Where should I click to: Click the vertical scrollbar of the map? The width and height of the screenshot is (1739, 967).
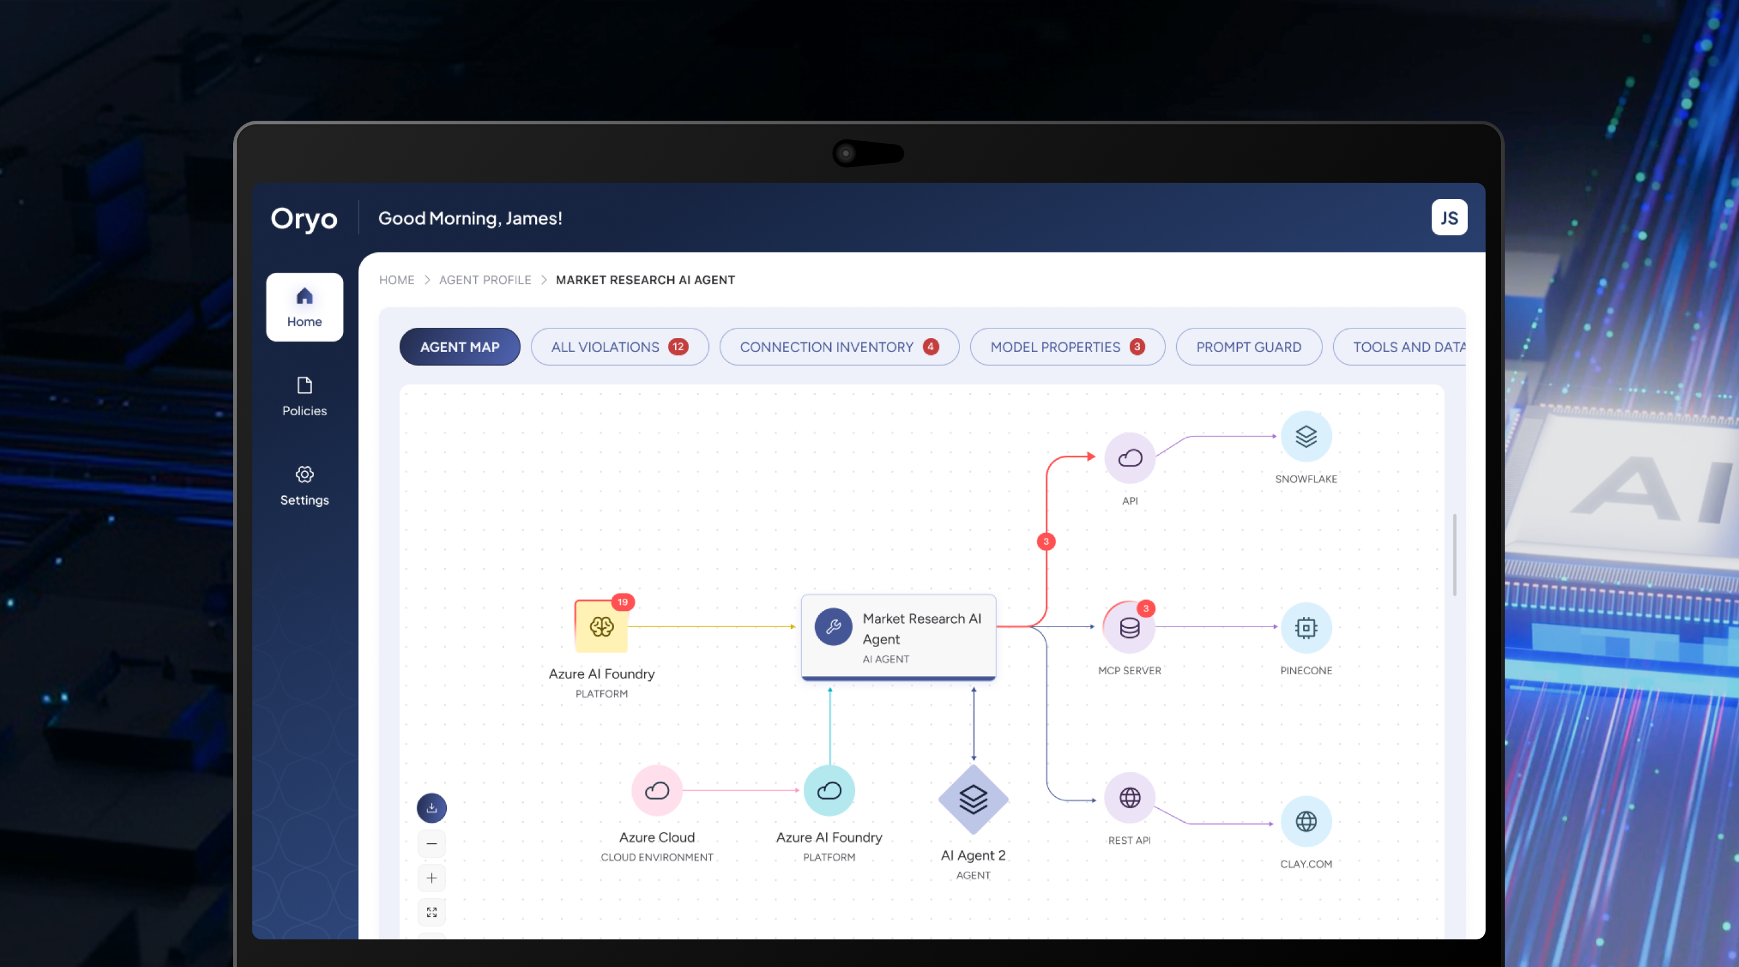pyautogui.click(x=1455, y=555)
